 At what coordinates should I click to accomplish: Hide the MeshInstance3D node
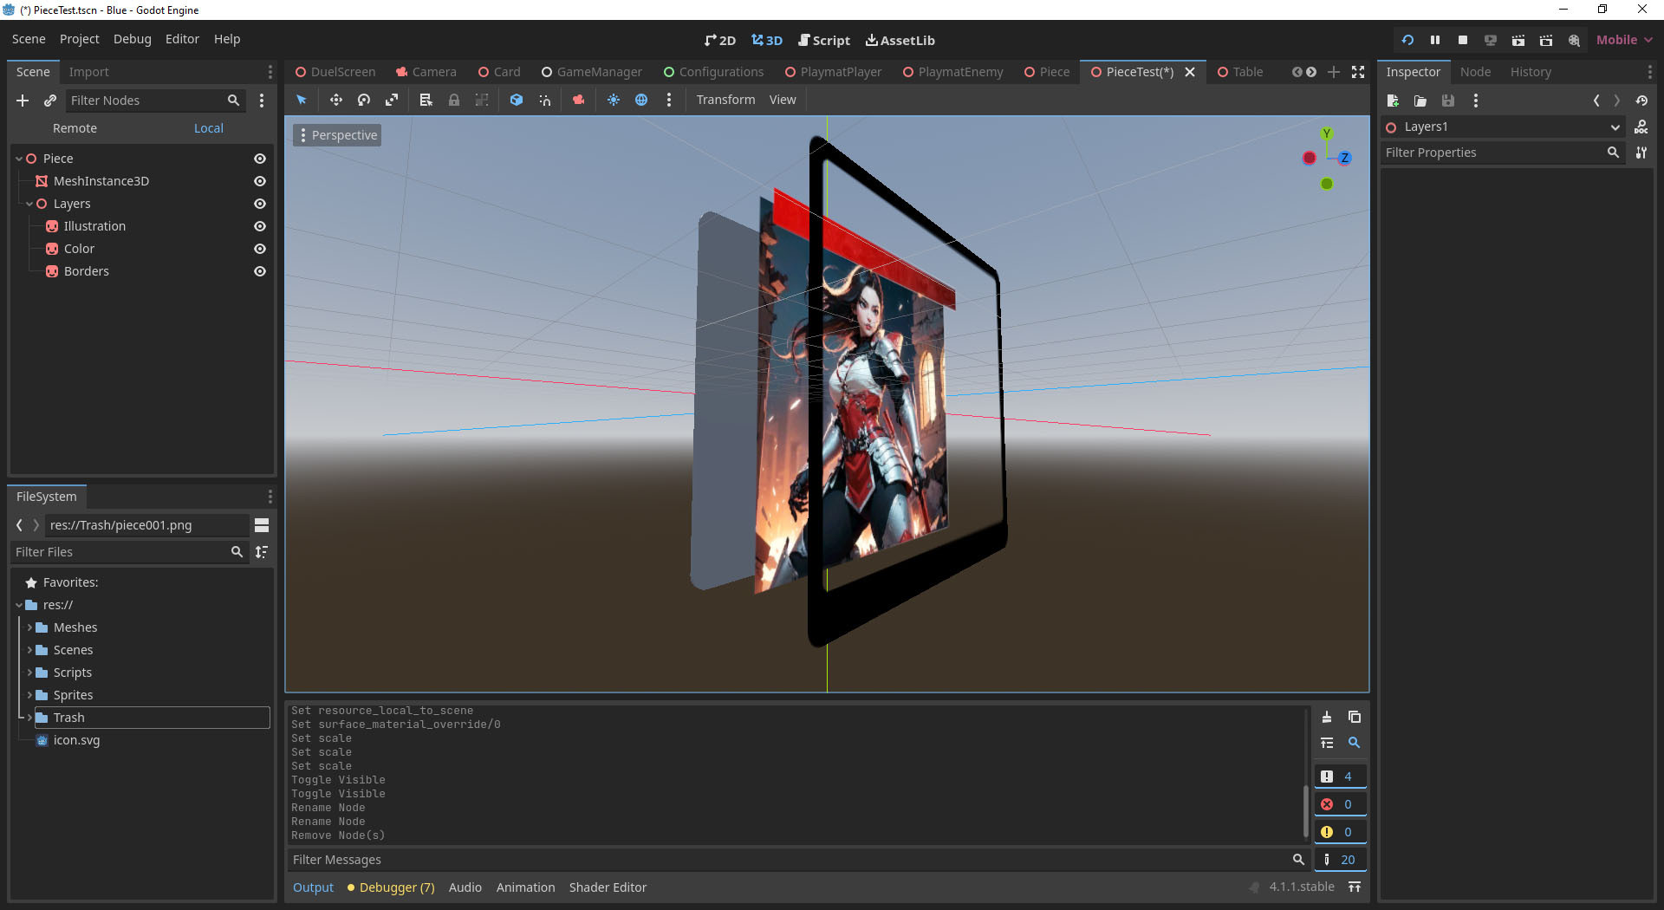point(259,181)
